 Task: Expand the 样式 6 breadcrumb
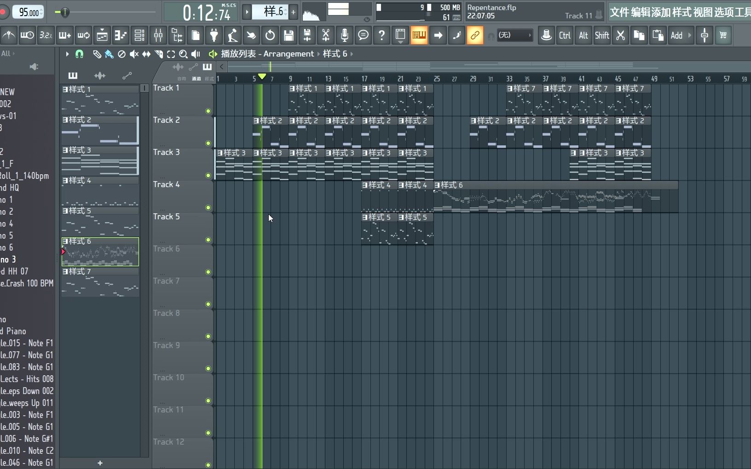click(x=338, y=54)
